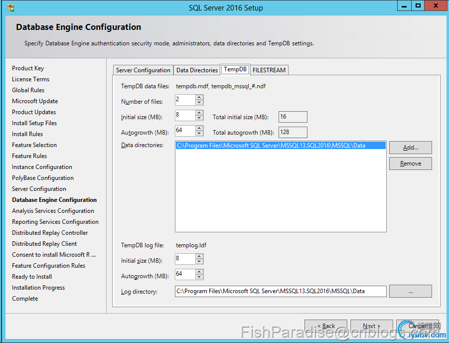449x343 pixels.
Task: Decrease TempDB data Autogrowth value
Action: click(199, 133)
